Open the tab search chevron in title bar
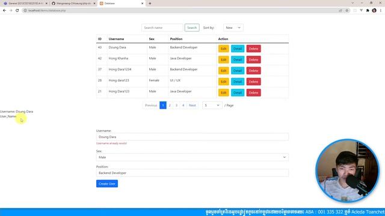Viewport: 385px width, 216px height. [x=353, y=3]
